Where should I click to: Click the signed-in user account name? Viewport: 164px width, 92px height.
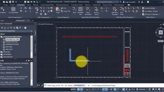tap(131, 2)
